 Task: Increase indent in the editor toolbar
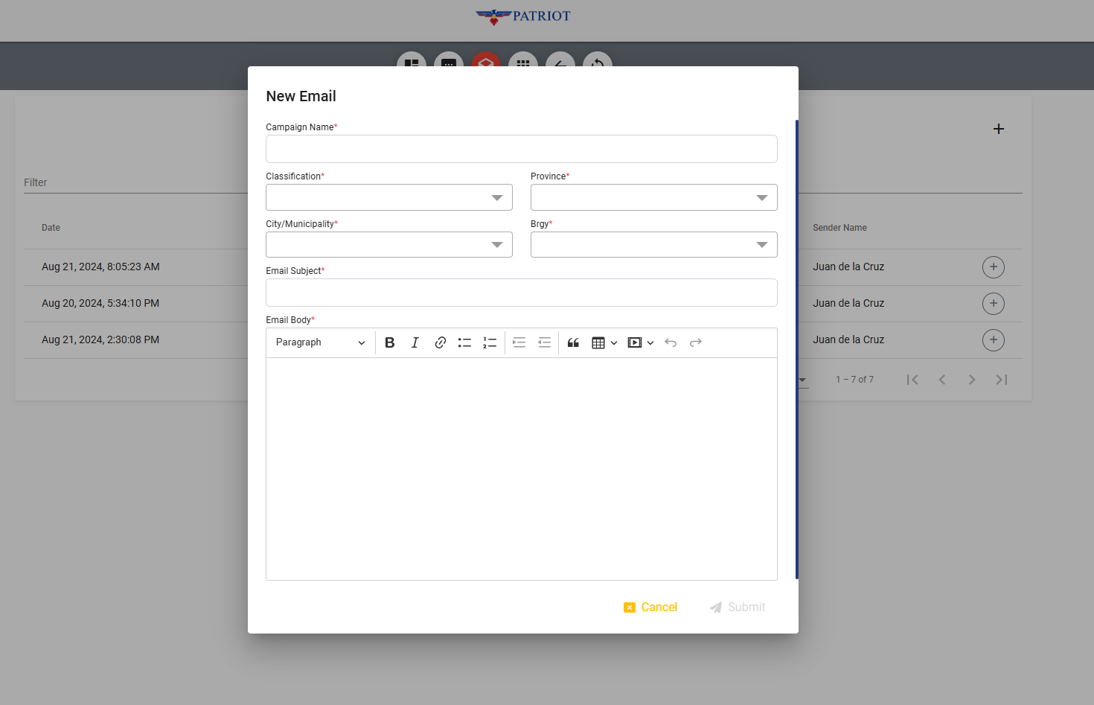point(519,342)
